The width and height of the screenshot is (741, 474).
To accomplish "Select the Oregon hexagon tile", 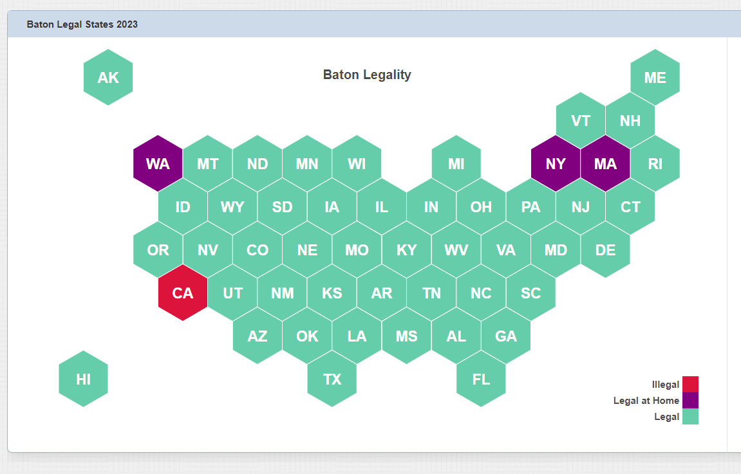I will point(158,250).
